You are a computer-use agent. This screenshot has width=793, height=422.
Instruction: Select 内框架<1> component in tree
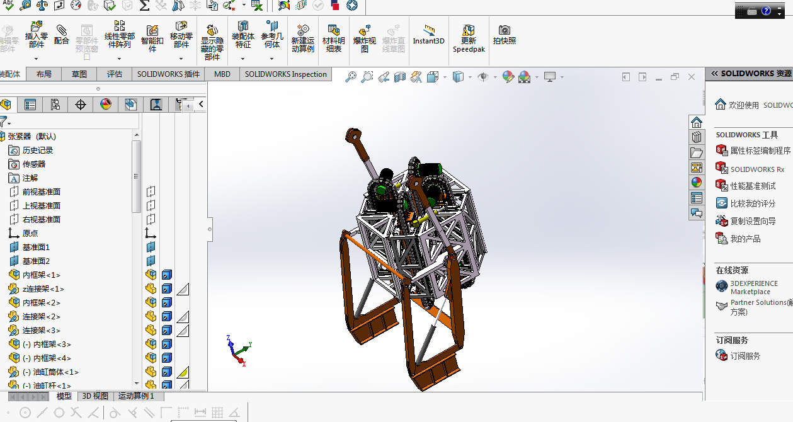pyautogui.click(x=42, y=275)
